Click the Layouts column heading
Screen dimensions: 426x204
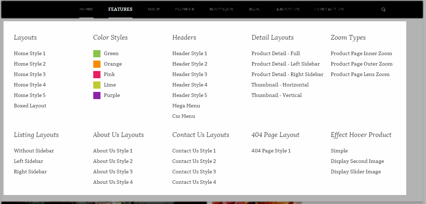pos(25,37)
